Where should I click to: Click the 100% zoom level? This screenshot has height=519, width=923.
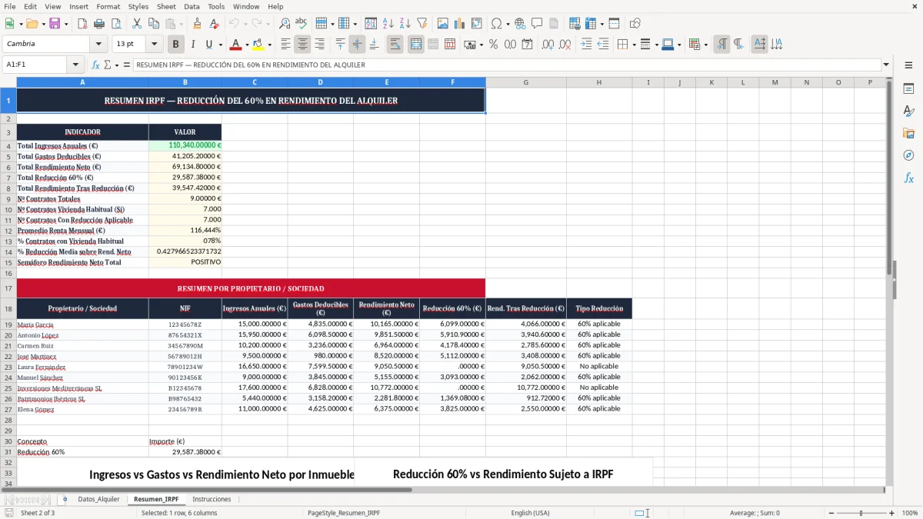[909, 513]
